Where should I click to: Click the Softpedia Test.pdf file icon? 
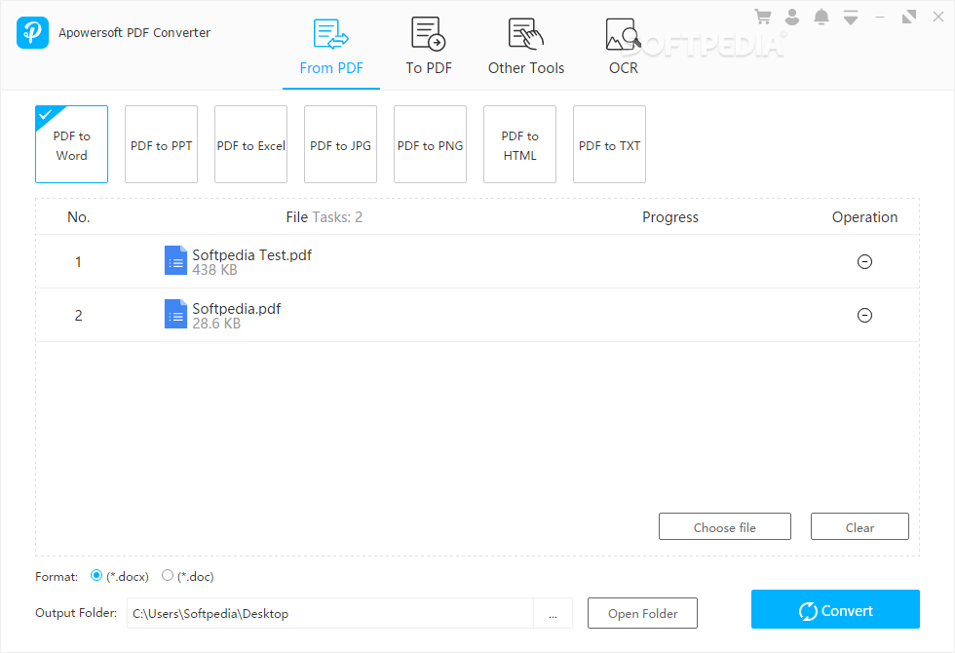[x=175, y=260]
